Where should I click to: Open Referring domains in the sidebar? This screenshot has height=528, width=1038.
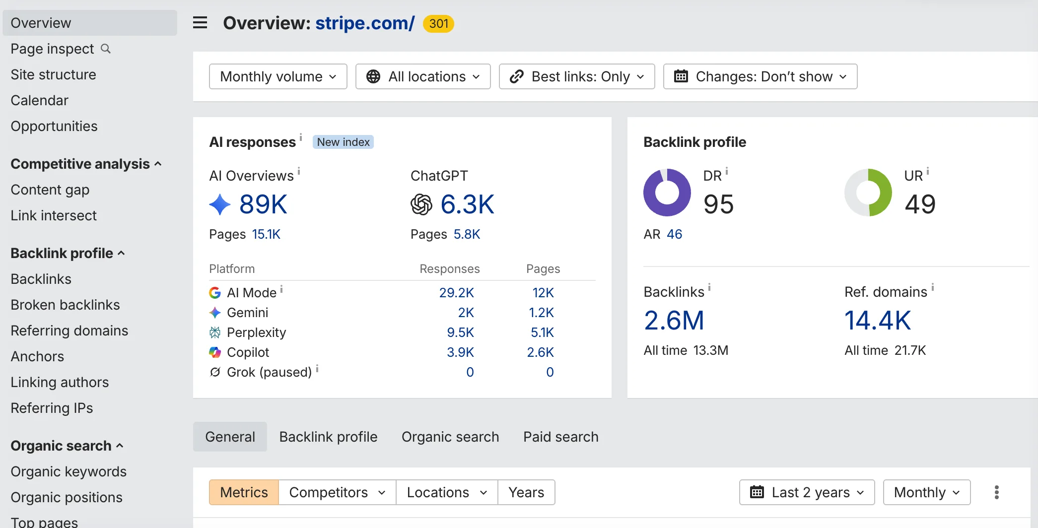pos(69,330)
